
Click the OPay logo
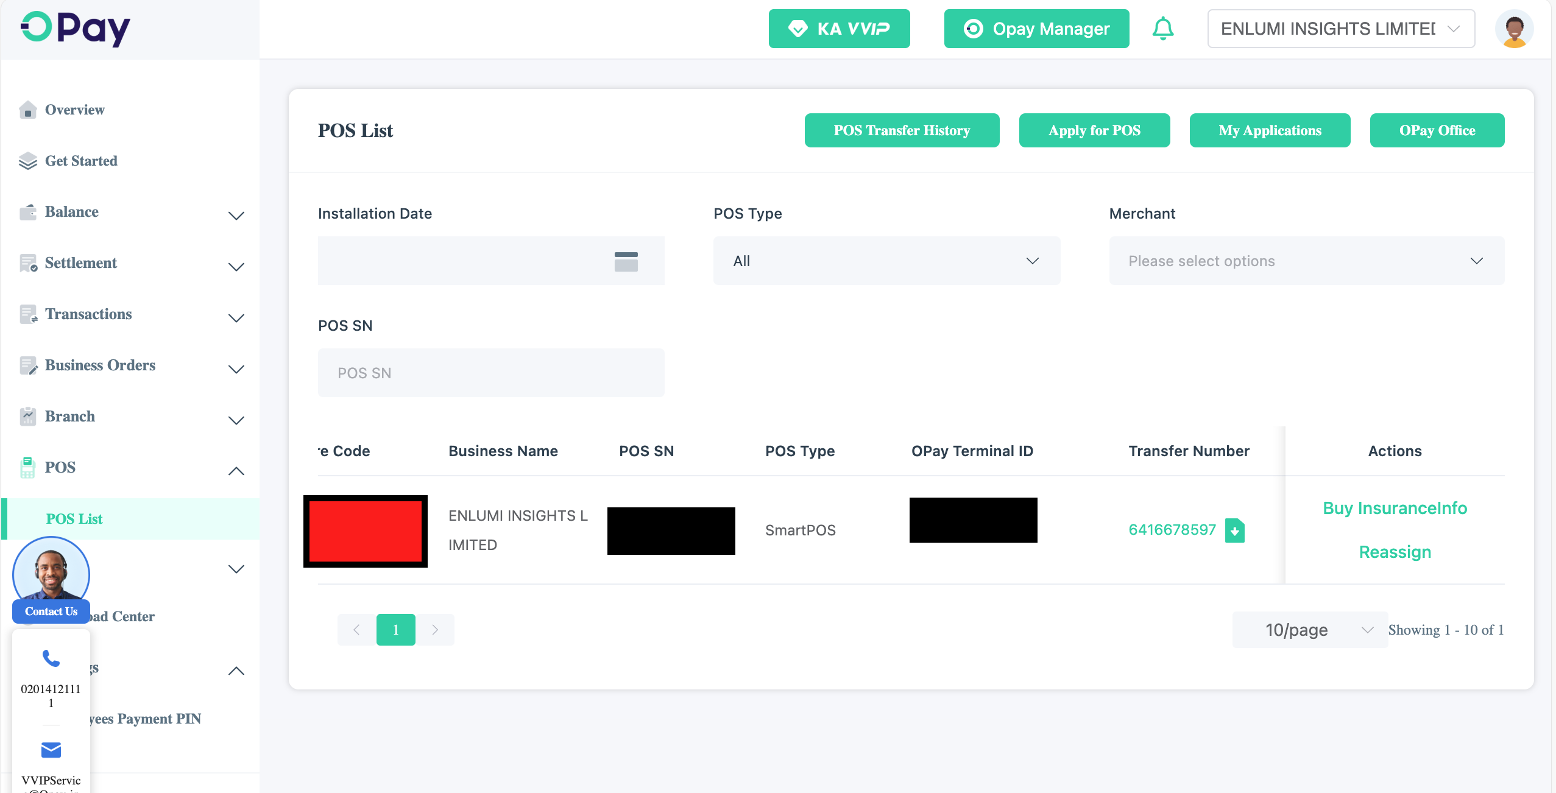pos(76,29)
